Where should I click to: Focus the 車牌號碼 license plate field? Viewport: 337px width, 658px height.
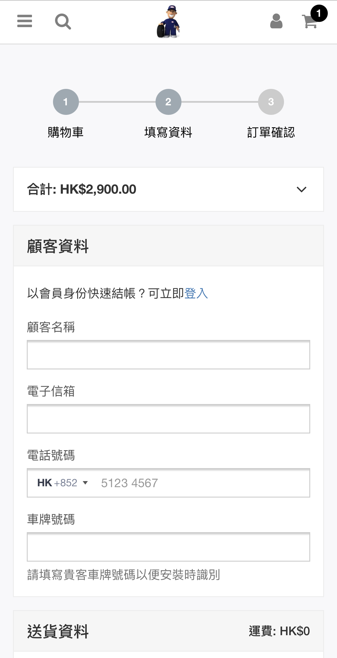point(168,547)
